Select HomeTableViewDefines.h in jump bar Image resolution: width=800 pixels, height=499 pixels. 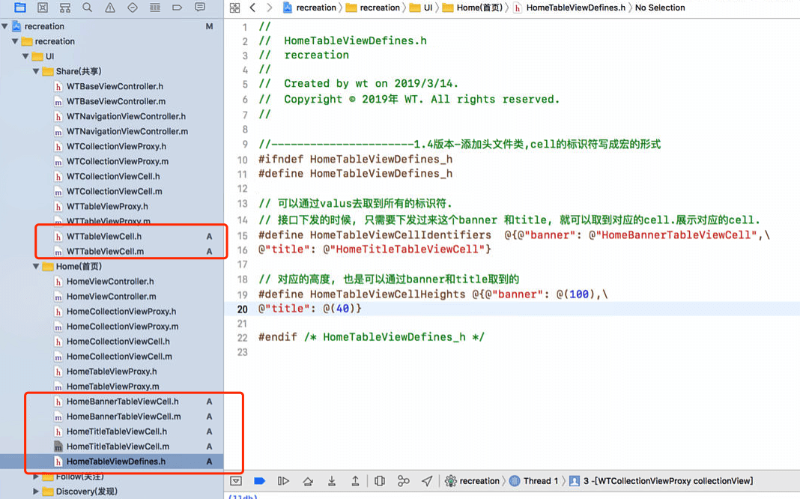pyautogui.click(x=569, y=7)
